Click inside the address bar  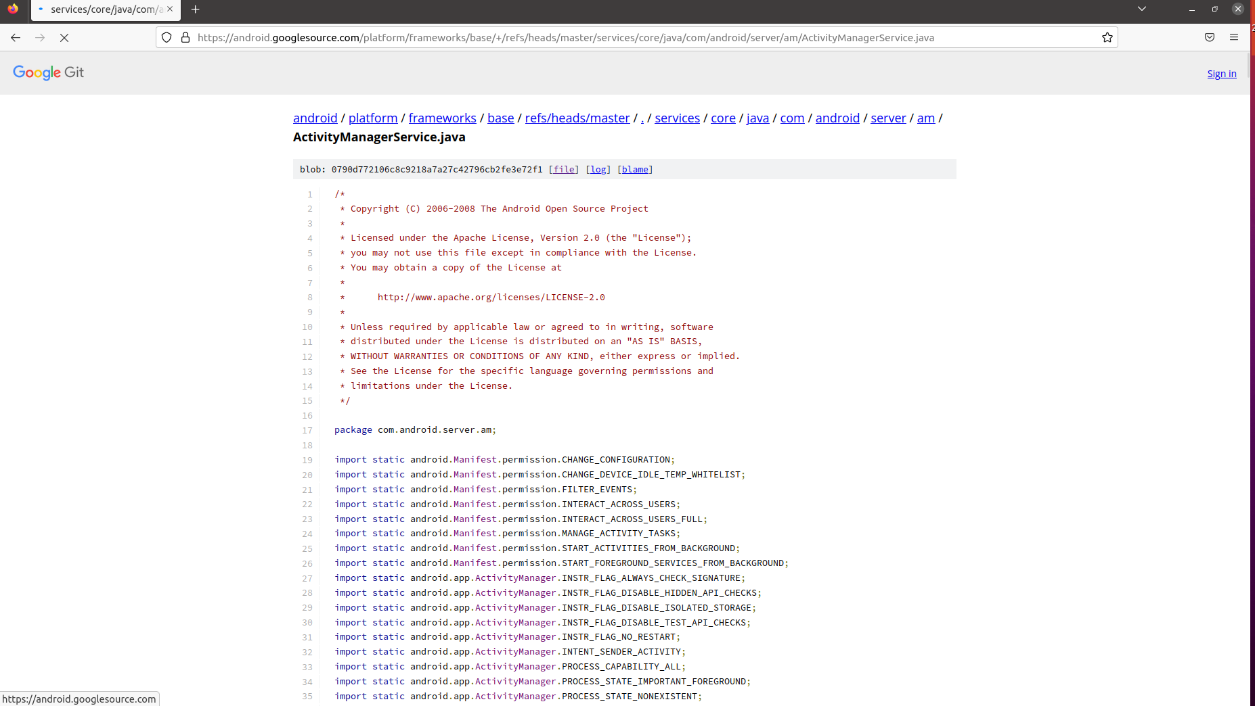[609, 37]
